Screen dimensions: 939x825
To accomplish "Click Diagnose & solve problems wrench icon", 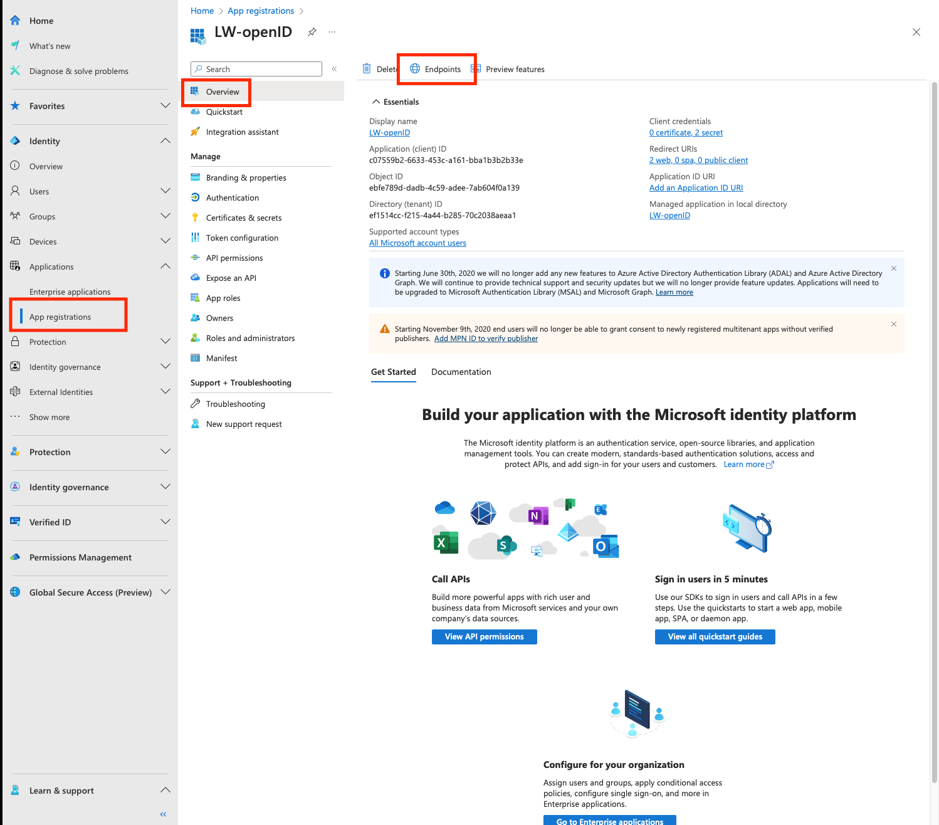I will (x=15, y=71).
